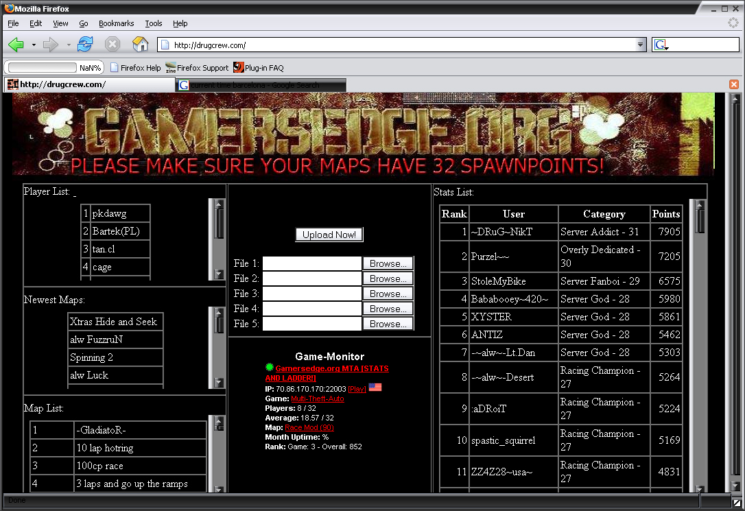Click the Player List scrollbar up arrow
745x511 pixels.
click(220, 204)
